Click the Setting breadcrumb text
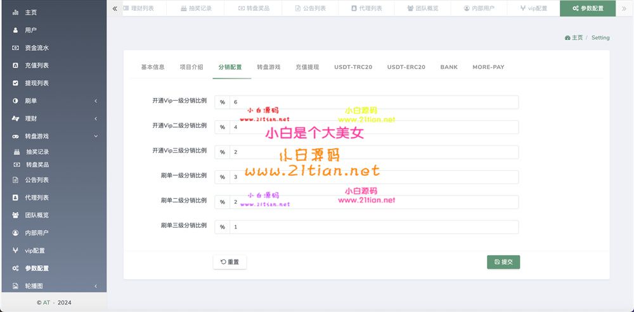The width and height of the screenshot is (634, 312). coord(600,37)
